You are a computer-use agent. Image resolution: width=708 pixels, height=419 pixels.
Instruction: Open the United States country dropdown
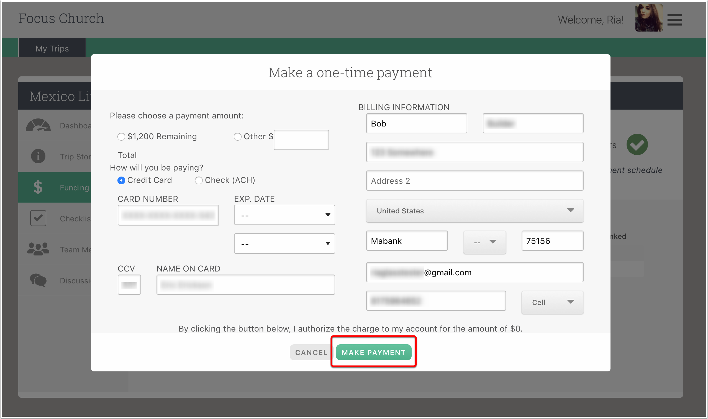[475, 211]
